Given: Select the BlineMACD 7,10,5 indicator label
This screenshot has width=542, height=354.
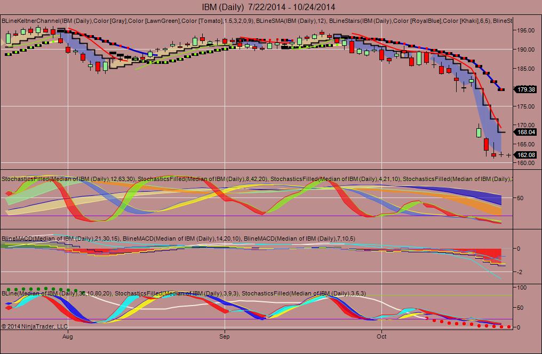Looking at the screenshot, I should coord(299,238).
